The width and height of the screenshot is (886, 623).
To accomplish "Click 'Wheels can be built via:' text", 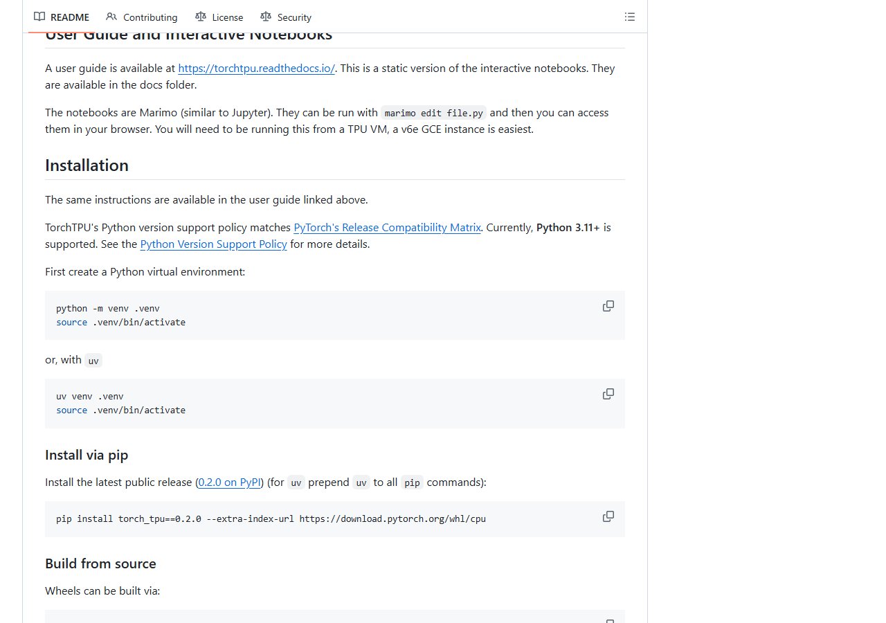I will click(x=102, y=591).
